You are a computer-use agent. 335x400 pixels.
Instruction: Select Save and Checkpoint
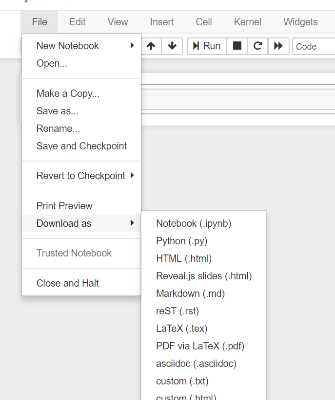[81, 146]
